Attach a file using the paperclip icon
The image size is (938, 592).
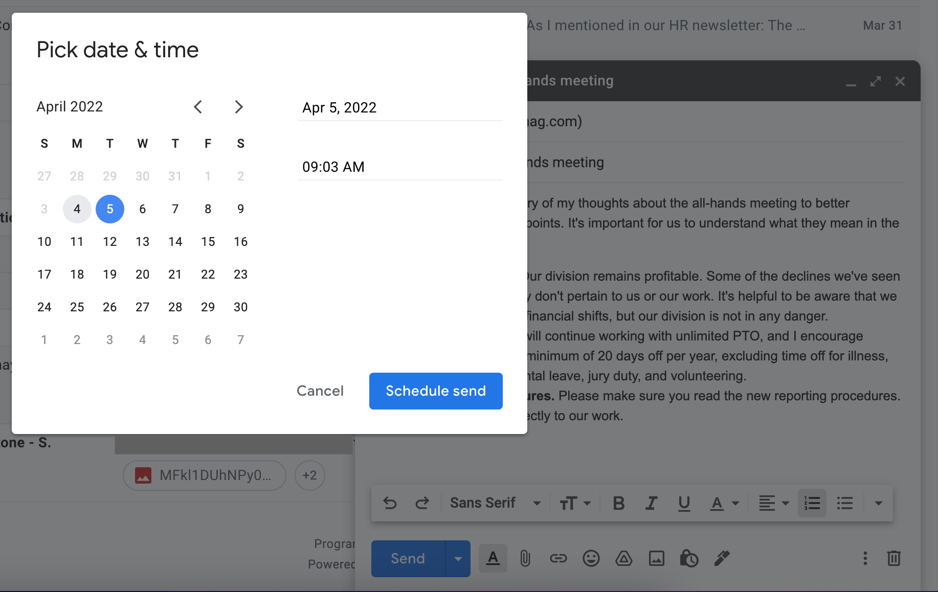(525, 558)
